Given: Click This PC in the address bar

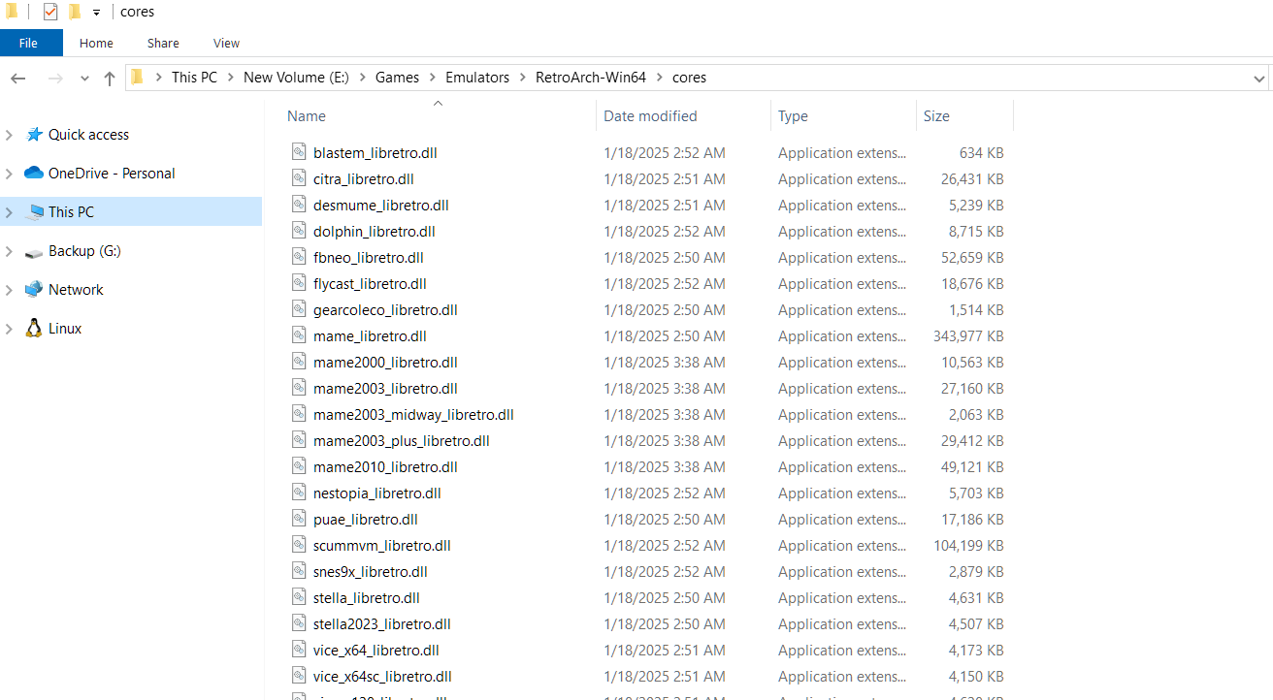Looking at the screenshot, I should pyautogui.click(x=194, y=78).
